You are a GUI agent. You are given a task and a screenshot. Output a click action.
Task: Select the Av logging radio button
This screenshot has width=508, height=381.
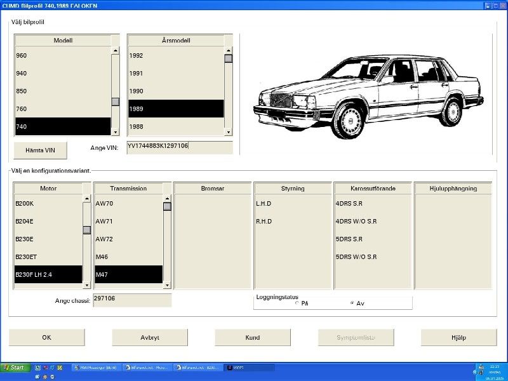(352, 304)
